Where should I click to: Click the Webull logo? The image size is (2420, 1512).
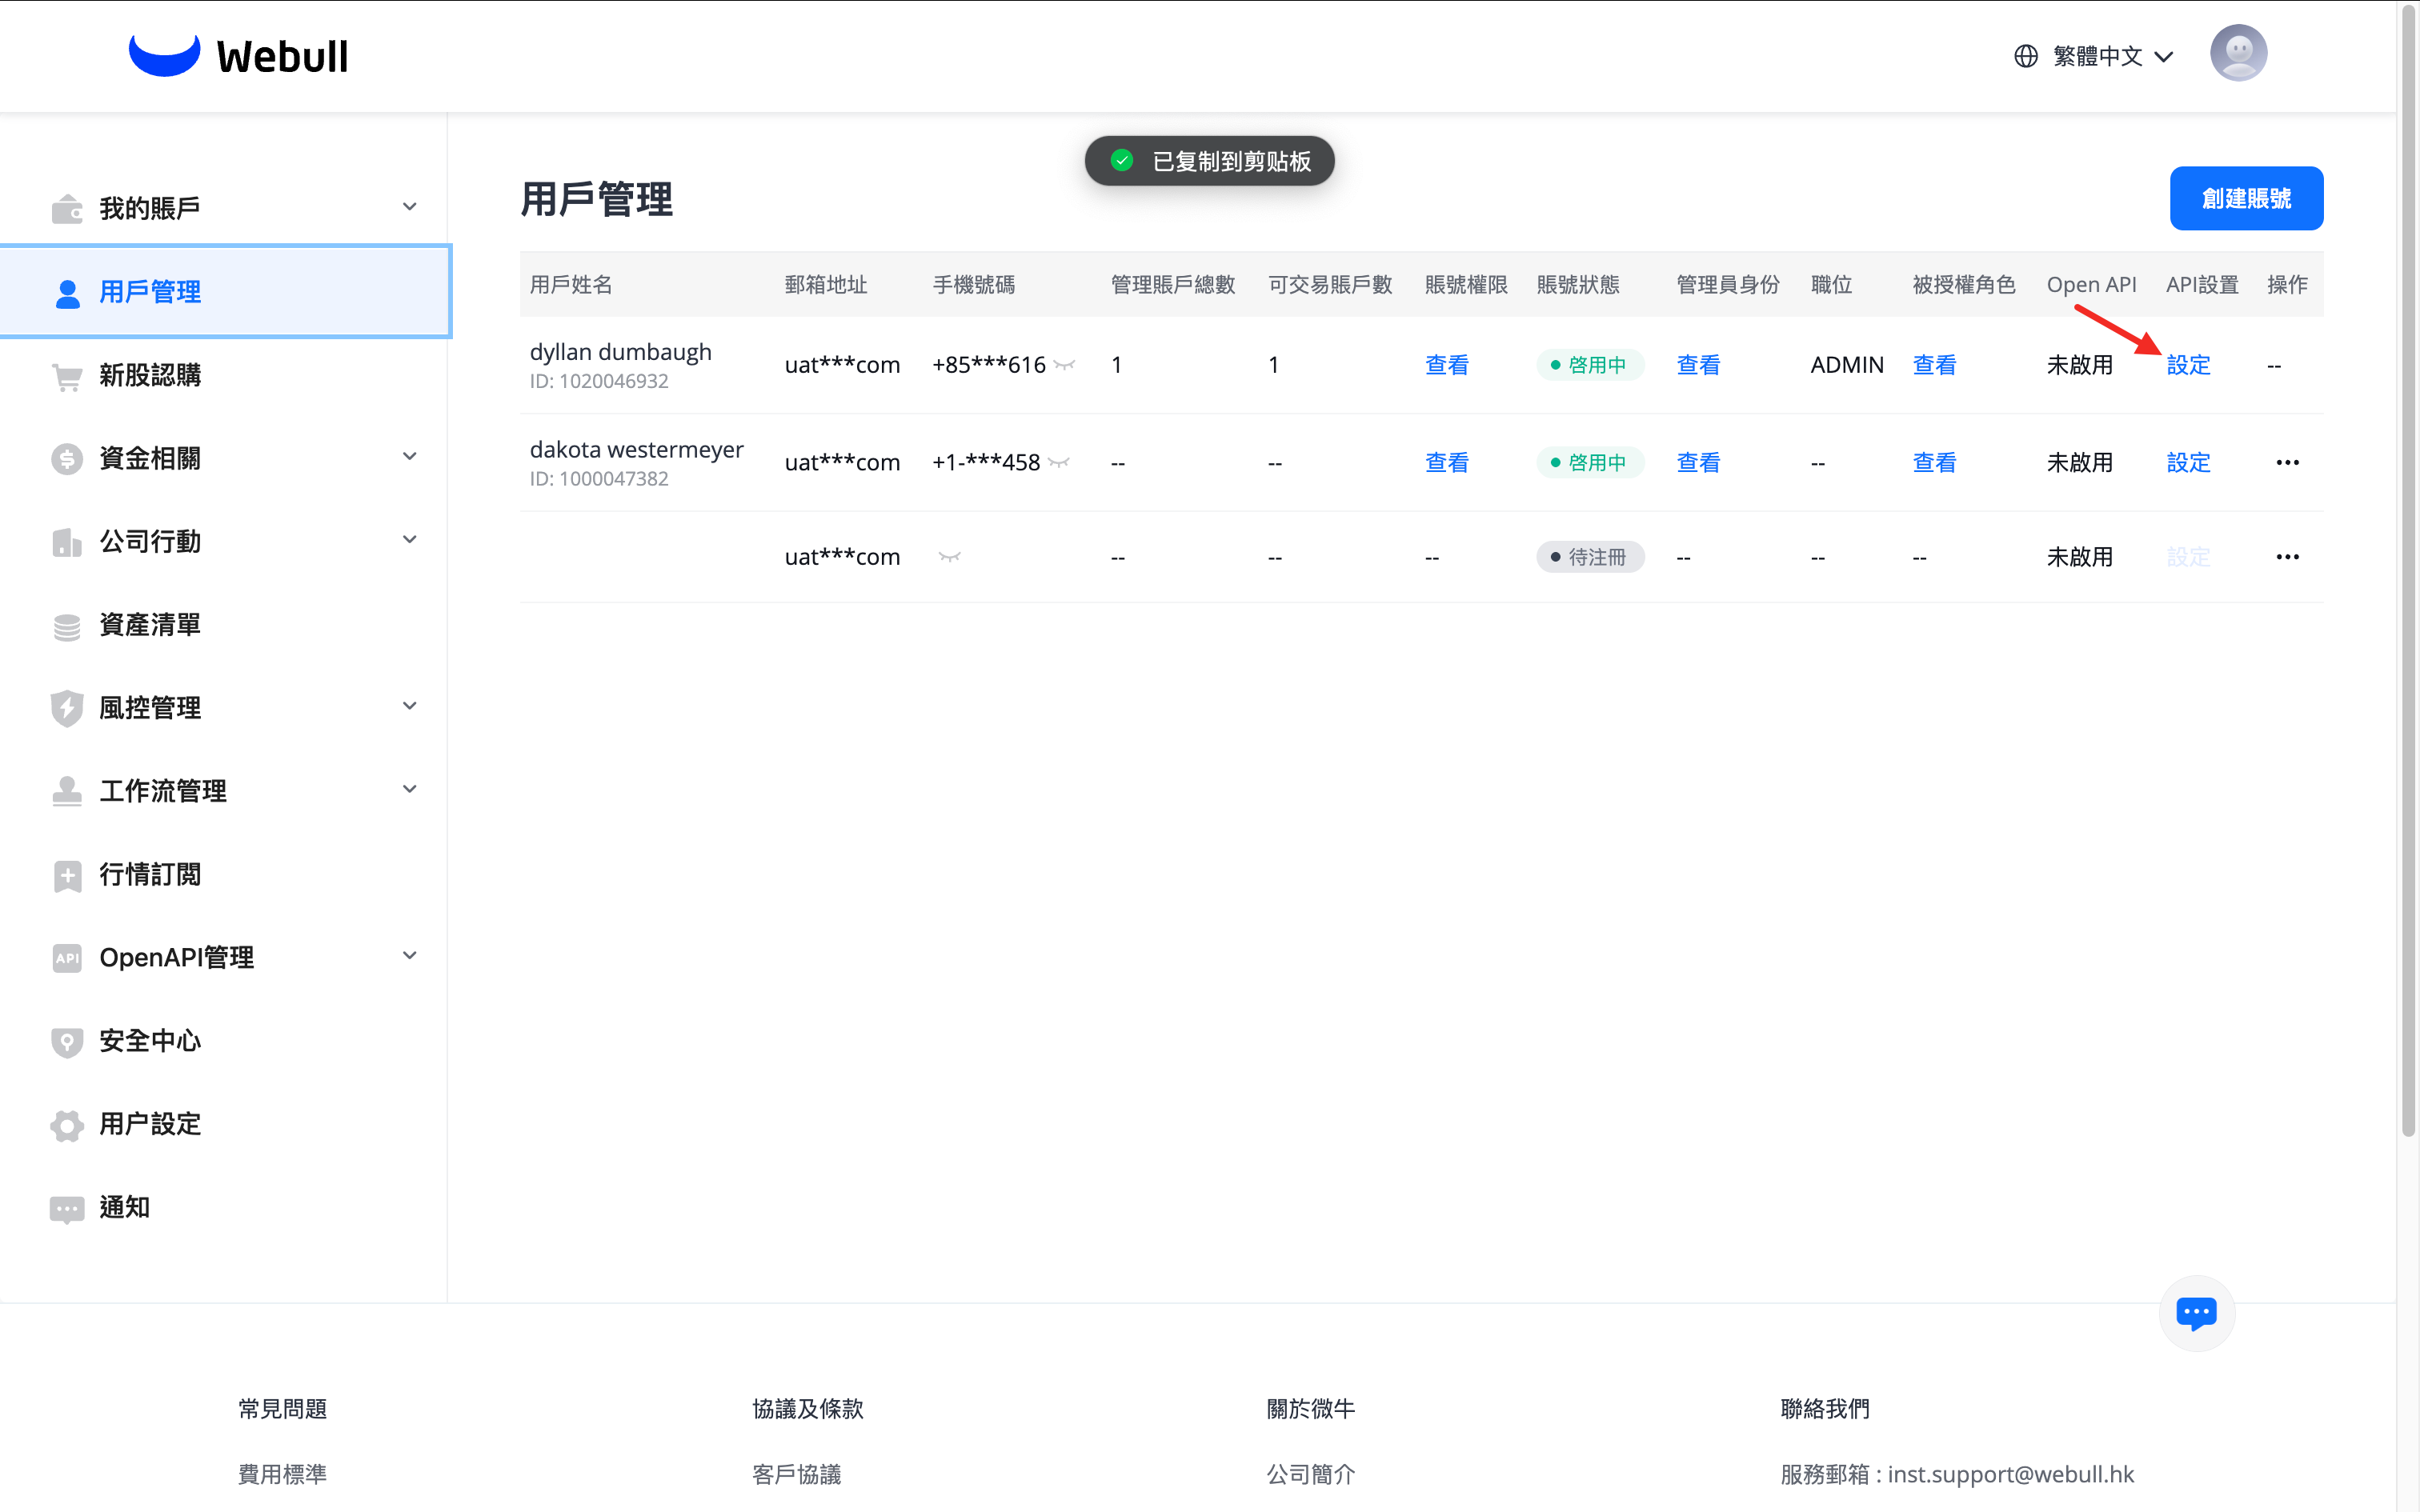[x=238, y=56]
